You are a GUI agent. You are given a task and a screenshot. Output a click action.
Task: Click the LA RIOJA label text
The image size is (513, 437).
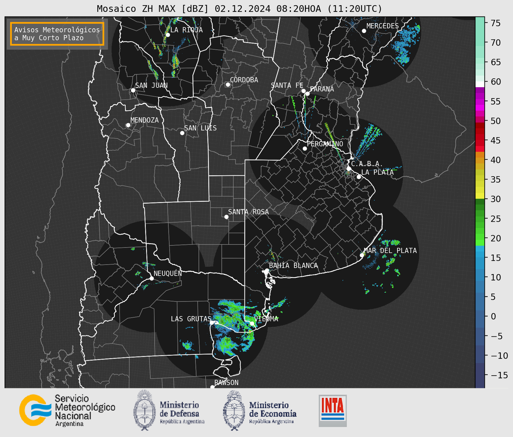tap(186, 30)
